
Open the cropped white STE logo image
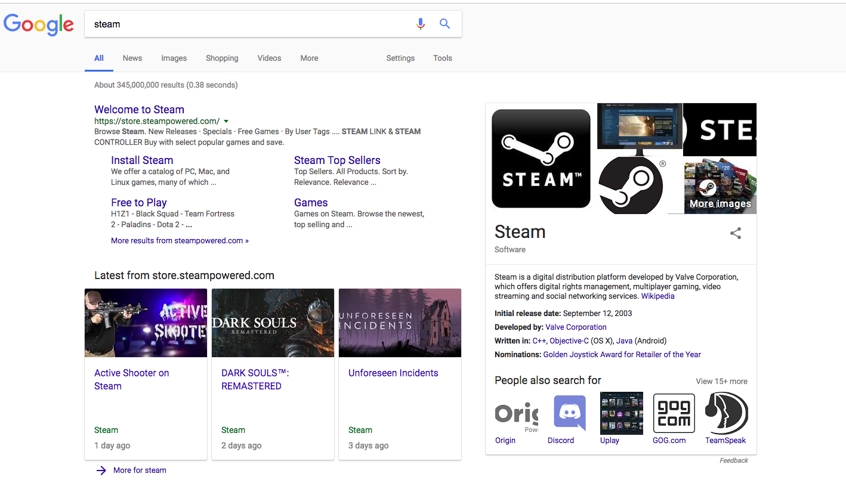pyautogui.click(x=720, y=129)
